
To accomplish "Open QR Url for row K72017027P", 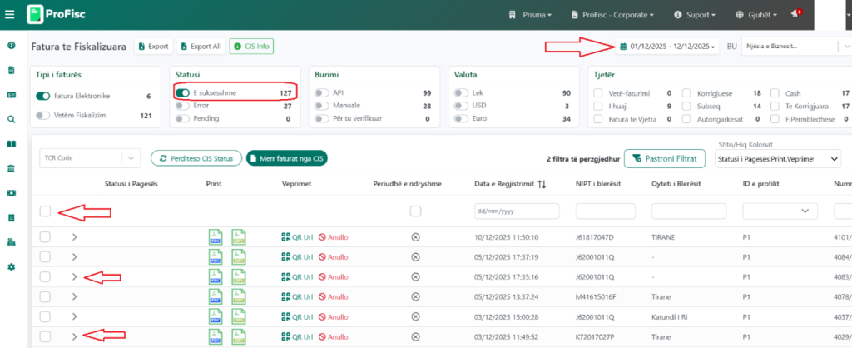I will point(297,336).
